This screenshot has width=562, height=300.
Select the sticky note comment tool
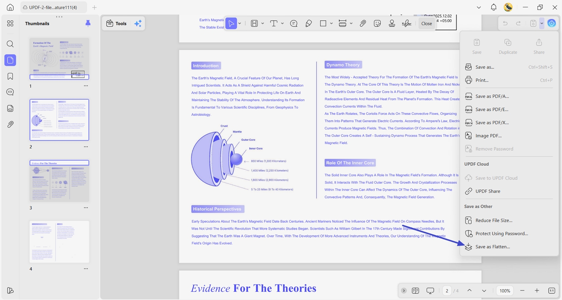pos(294,23)
